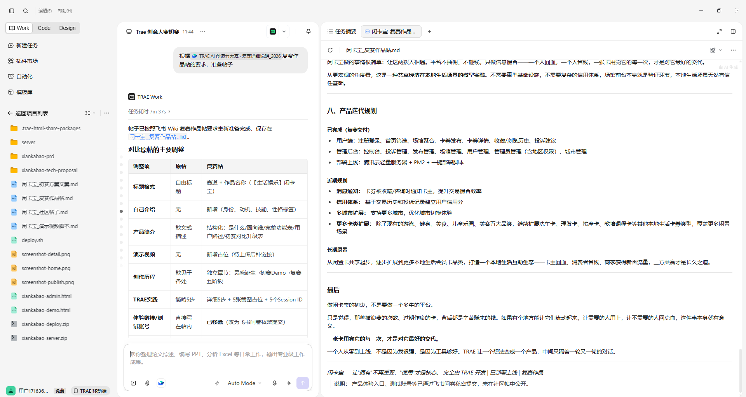Open the document view layout dropdown
This screenshot has height=397, width=746.
coord(716,50)
